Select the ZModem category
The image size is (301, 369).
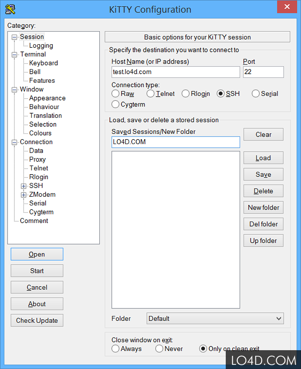coord(42,194)
